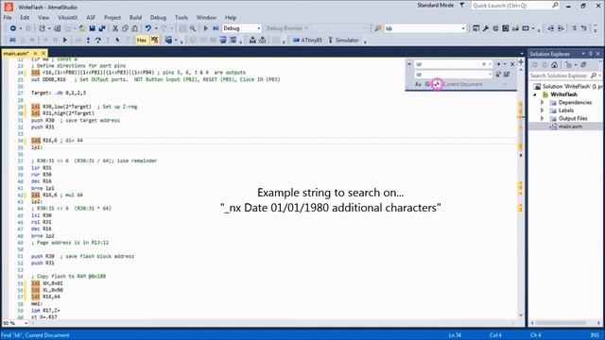Image resolution: width=605 pixels, height=340 pixels.
Task: Toggle Use Regular Expressions option
Action: pos(437,84)
